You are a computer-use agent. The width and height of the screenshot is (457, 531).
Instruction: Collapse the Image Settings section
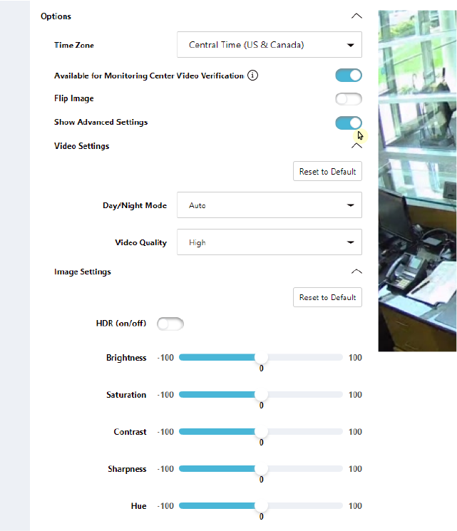coord(356,272)
